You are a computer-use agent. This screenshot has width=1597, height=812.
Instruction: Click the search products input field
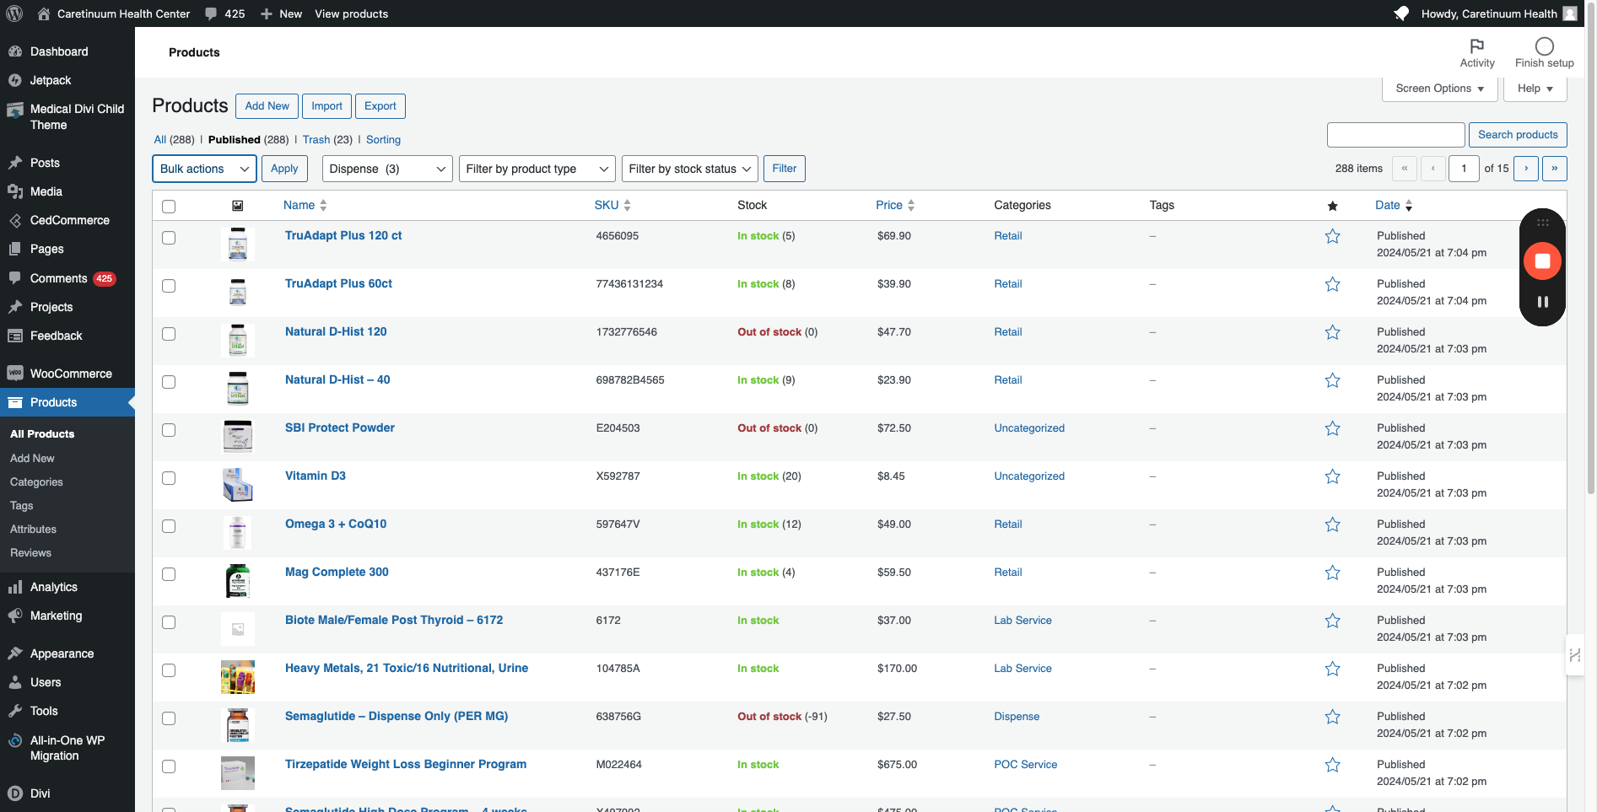point(1395,135)
